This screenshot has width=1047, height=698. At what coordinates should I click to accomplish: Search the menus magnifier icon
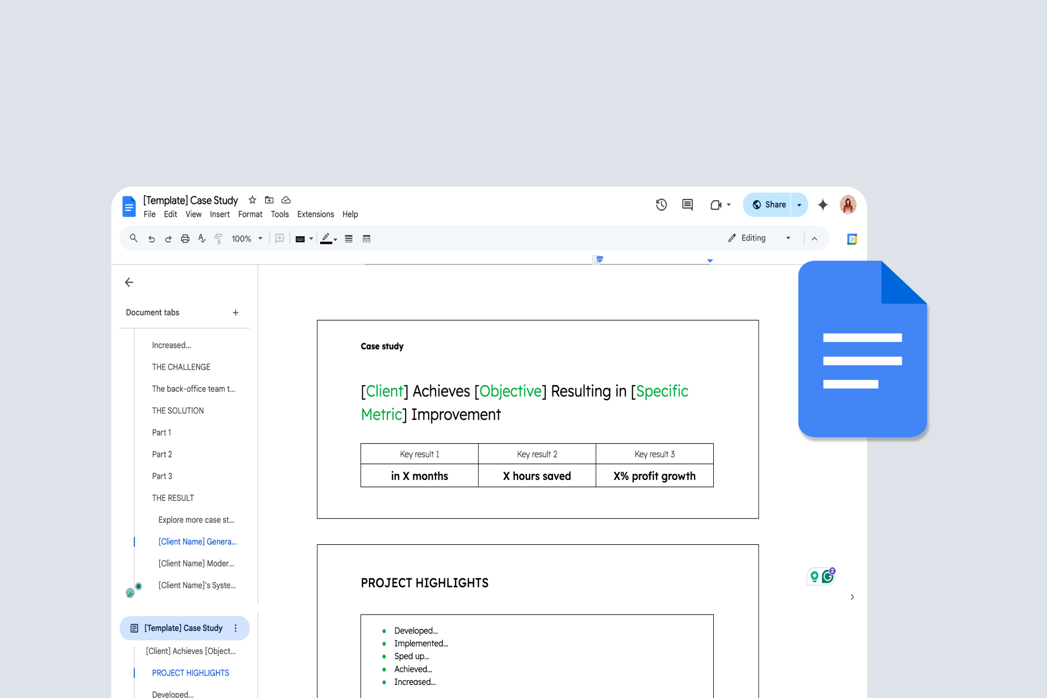pos(134,238)
